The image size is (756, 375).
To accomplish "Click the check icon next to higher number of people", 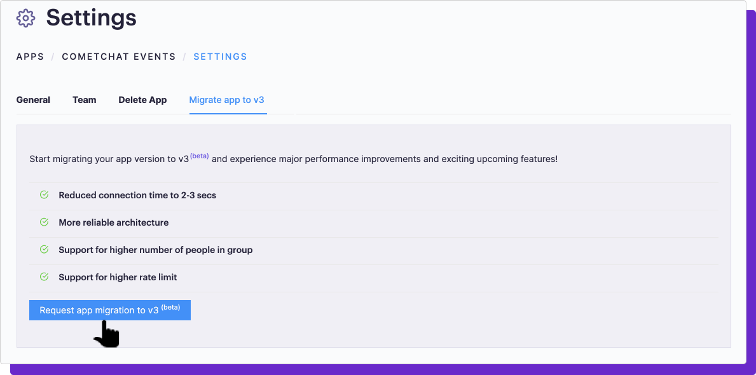I will [44, 250].
